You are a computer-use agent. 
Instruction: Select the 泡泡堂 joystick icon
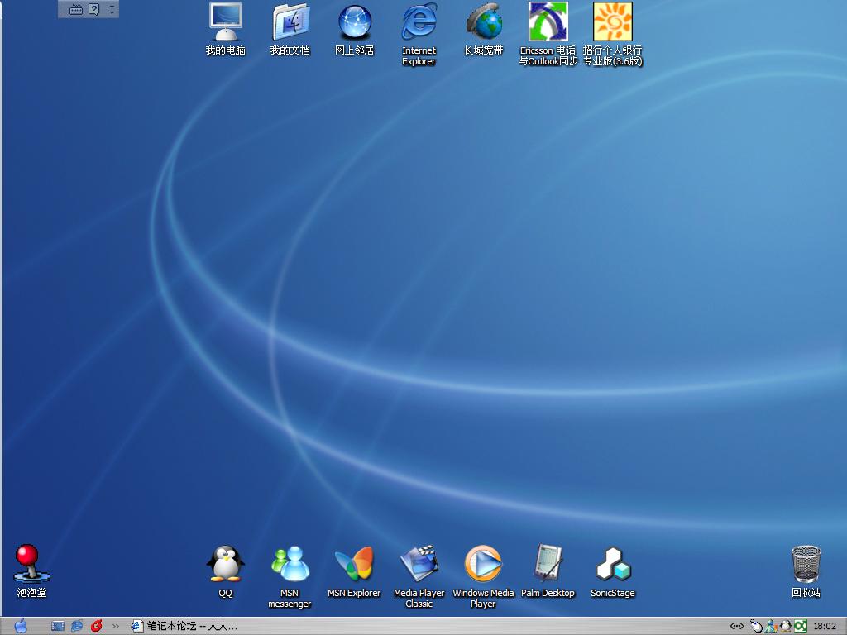click(32, 571)
